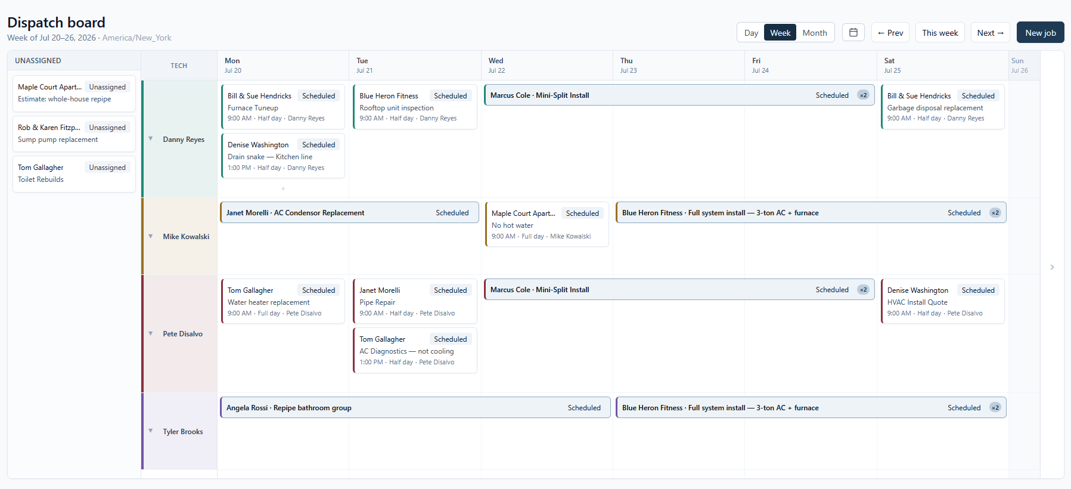This screenshot has width=1071, height=489.
Task: Collapse the Tyler Brooks row
Action: pos(150,431)
